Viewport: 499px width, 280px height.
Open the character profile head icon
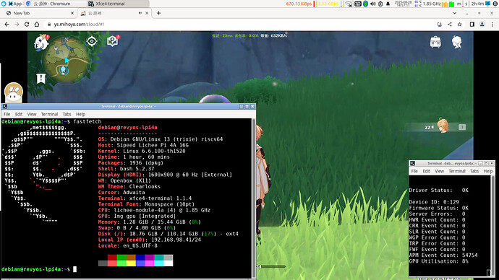tap(457, 42)
